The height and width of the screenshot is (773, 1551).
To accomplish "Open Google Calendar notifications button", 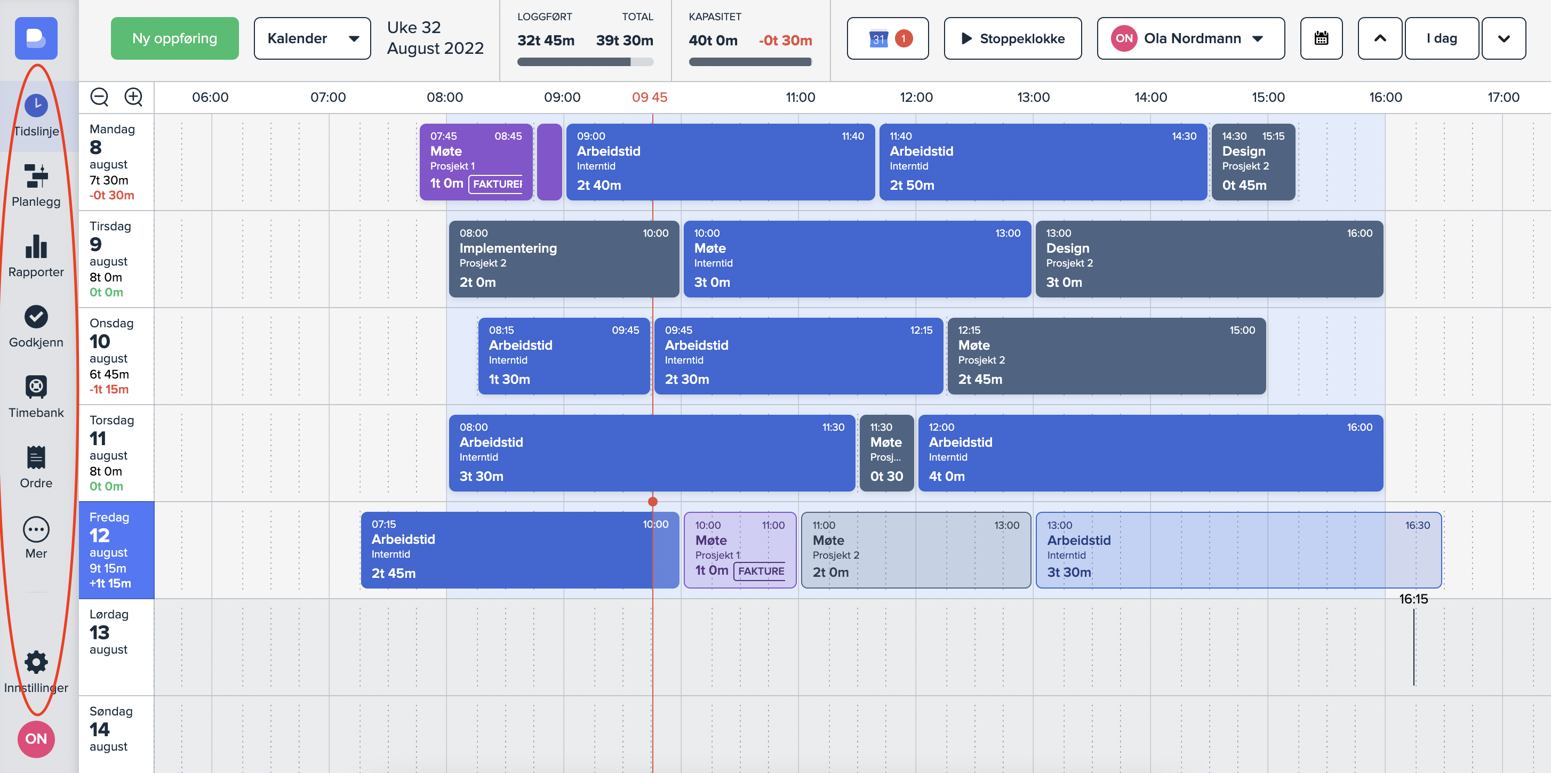I will [888, 38].
